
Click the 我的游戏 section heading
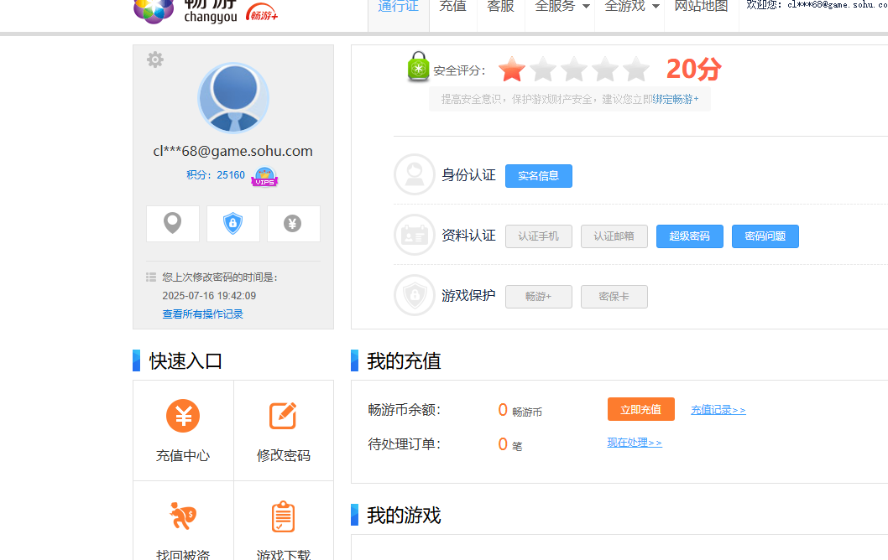pyautogui.click(x=404, y=516)
